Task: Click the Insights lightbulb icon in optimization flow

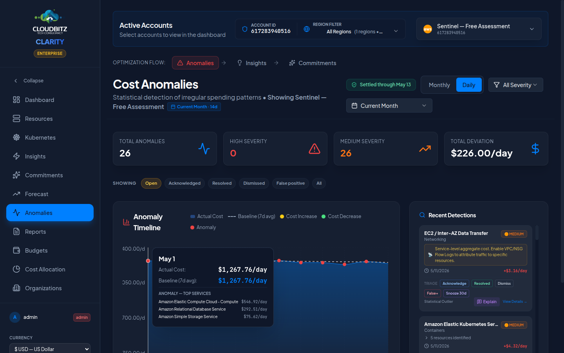Action: tap(240, 63)
